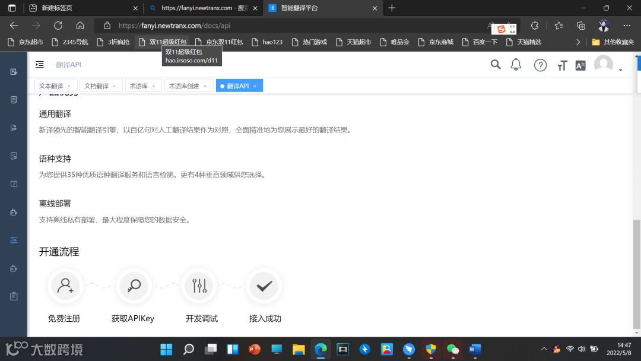The image size is (641, 361).
Task: Expand the account dropdown arrow beside avatar
Action: pos(621,70)
